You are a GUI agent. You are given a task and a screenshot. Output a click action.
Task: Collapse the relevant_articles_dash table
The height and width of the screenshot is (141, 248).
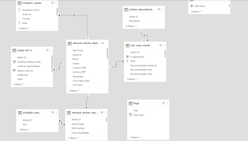click(74, 91)
